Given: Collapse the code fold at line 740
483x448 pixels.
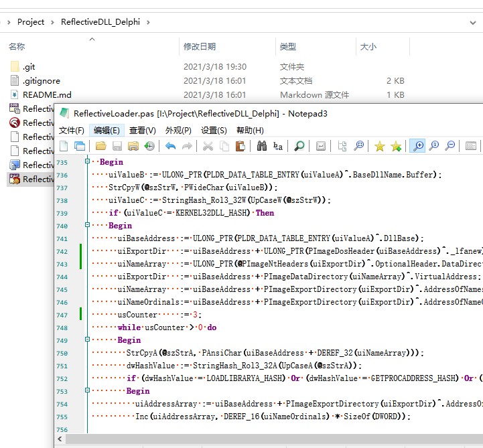Looking at the screenshot, I should [88, 226].
